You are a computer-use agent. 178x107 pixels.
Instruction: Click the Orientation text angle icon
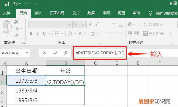coord(130,24)
